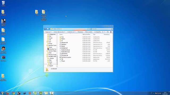Open the recent pages dropdown arrow
This screenshot has height=95, width=170.
pyautogui.click(x=49, y=29)
